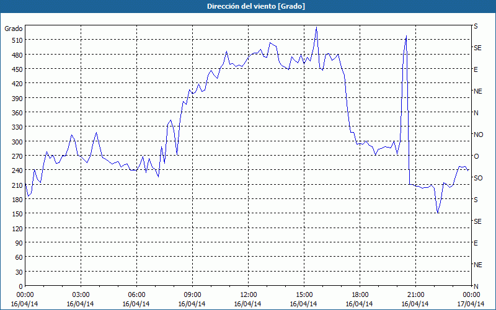Click the "N" compass label level with 360
Screen dimensions: 496x310
[x=476, y=113]
